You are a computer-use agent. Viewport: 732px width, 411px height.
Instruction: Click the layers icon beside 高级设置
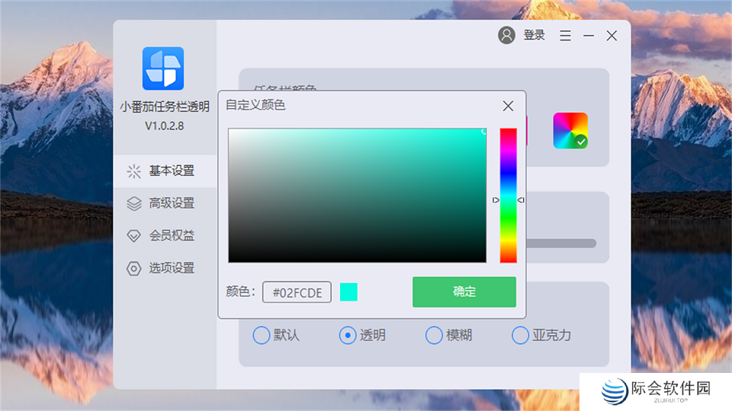pos(134,204)
